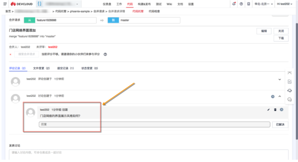Click the 回复 reply input field
298x162 pixels.
click(x=154, y=124)
